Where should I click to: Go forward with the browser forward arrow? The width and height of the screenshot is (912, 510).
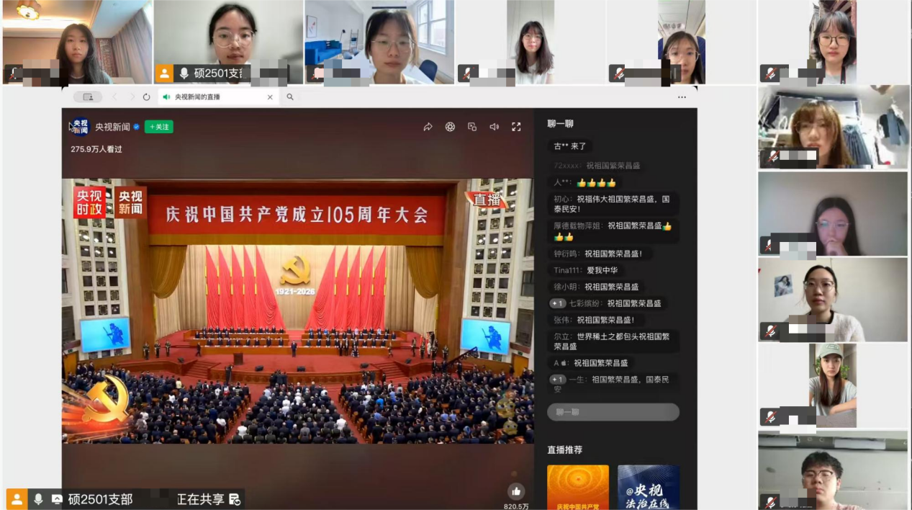pyautogui.click(x=132, y=97)
